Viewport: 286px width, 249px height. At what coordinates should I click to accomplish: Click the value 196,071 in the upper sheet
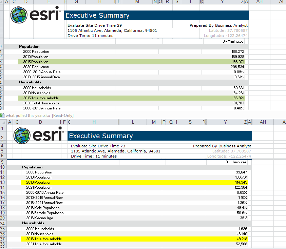tap(238, 62)
